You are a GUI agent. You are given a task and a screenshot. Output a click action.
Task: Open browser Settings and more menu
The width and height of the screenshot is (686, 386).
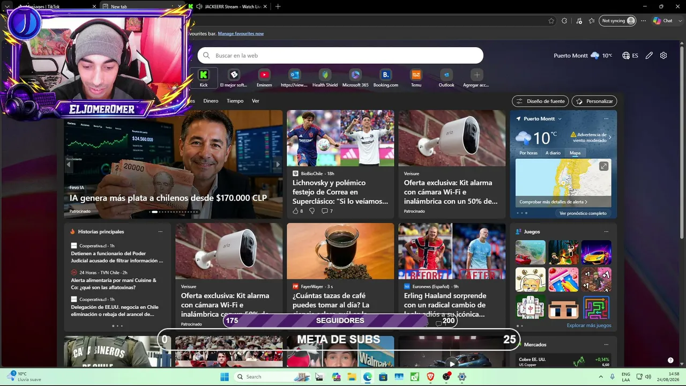point(644,21)
